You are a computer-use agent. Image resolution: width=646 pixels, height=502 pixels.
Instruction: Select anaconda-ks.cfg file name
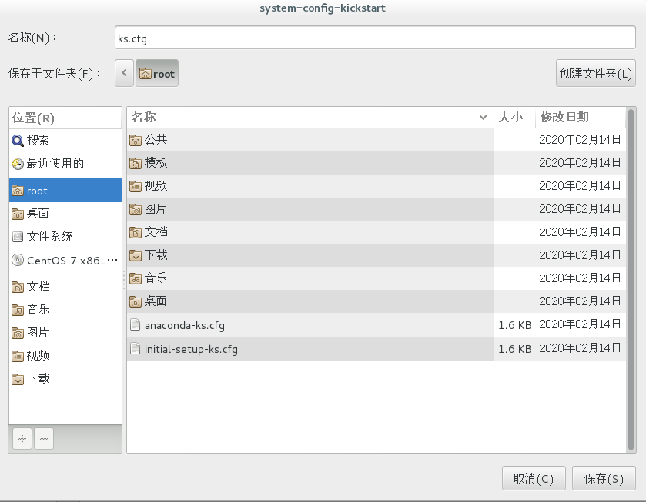point(185,325)
